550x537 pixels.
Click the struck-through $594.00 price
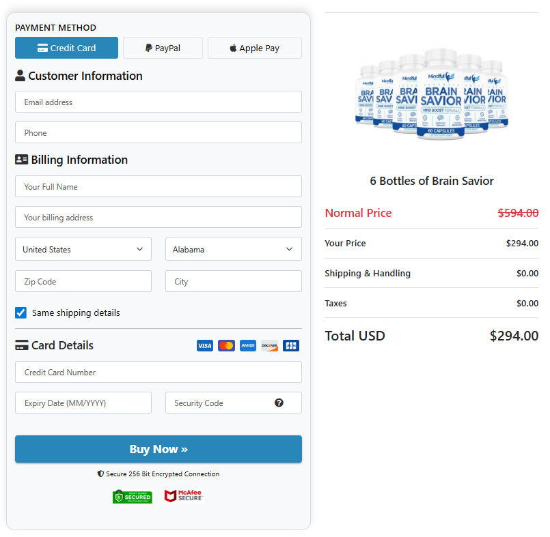click(518, 213)
